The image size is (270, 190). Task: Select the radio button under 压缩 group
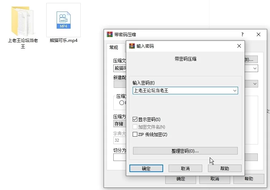point(122,103)
